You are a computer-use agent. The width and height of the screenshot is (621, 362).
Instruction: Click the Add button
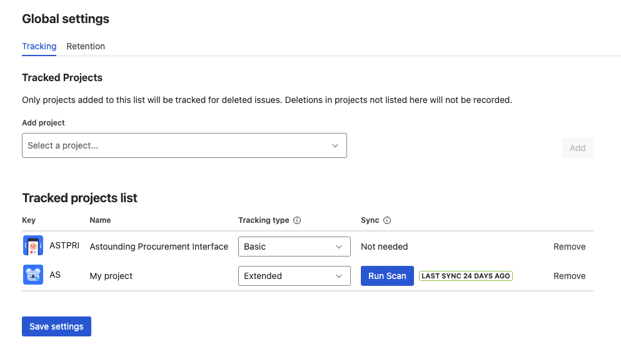(577, 148)
